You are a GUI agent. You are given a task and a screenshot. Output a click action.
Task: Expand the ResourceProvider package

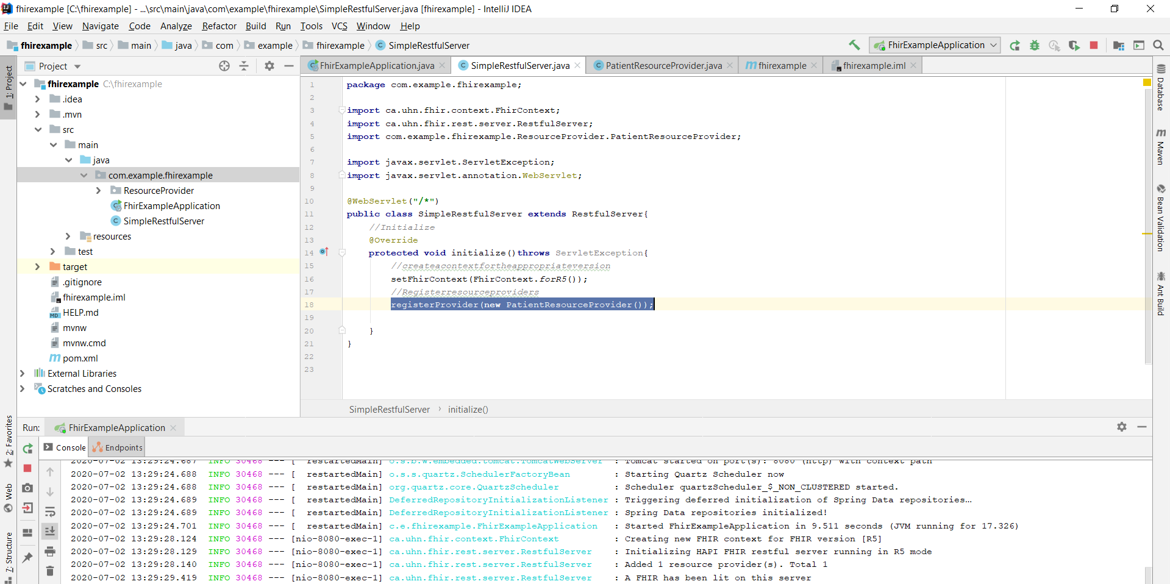point(99,190)
